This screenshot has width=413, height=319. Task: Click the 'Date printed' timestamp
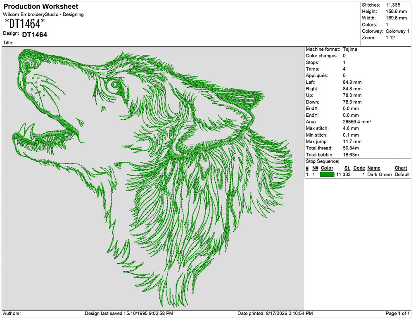[x=275, y=314]
